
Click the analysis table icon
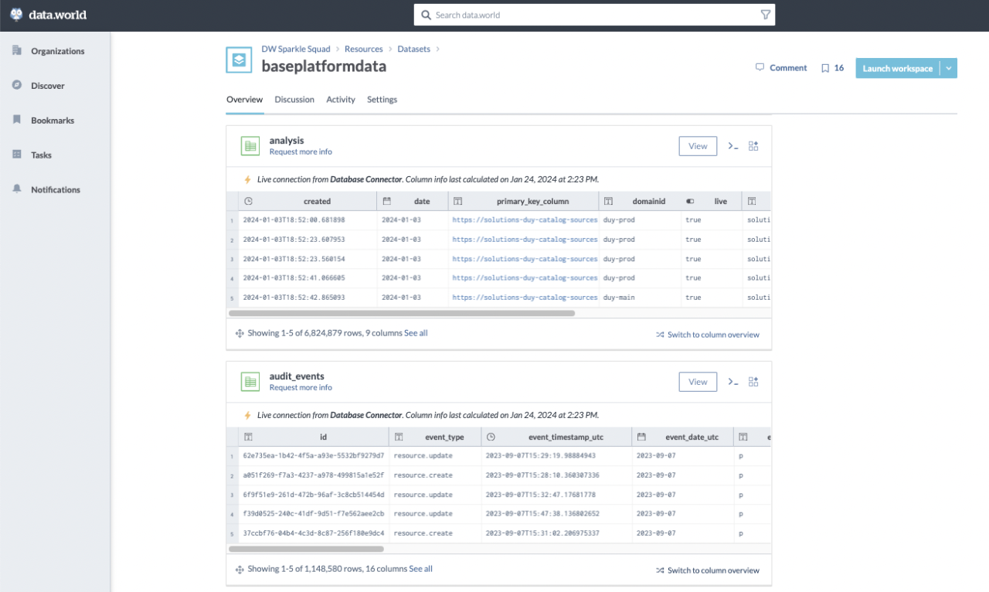250,145
